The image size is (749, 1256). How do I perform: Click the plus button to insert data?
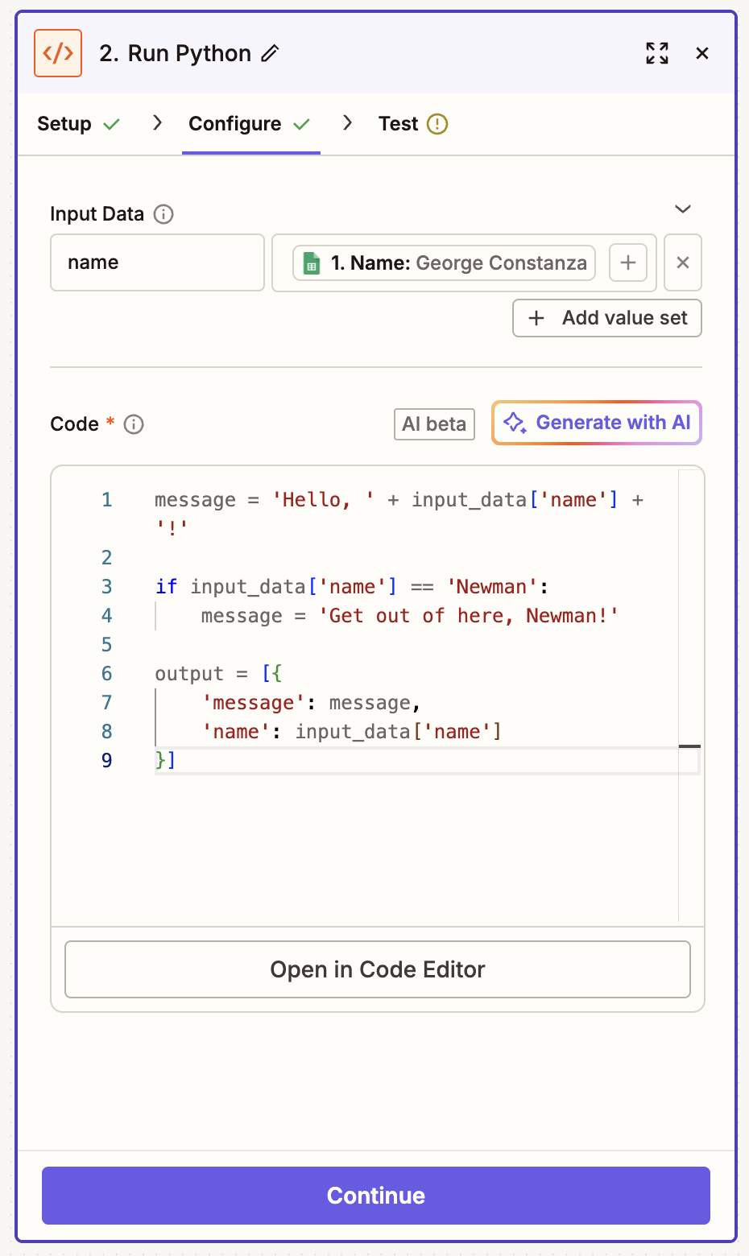tap(627, 262)
